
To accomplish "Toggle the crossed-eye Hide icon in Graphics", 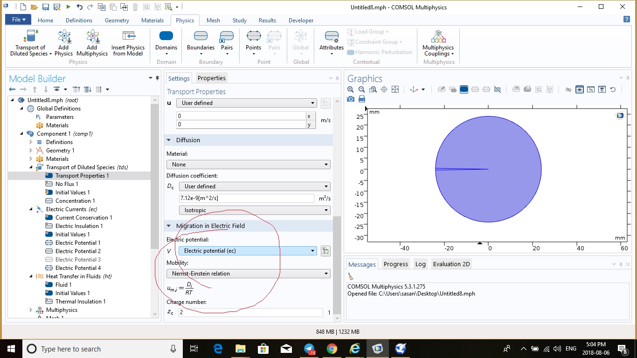I will coord(568,89).
